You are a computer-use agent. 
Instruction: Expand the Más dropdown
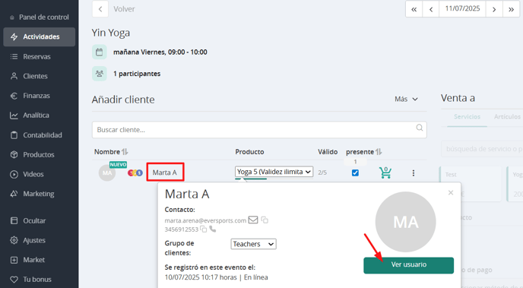pyautogui.click(x=406, y=99)
